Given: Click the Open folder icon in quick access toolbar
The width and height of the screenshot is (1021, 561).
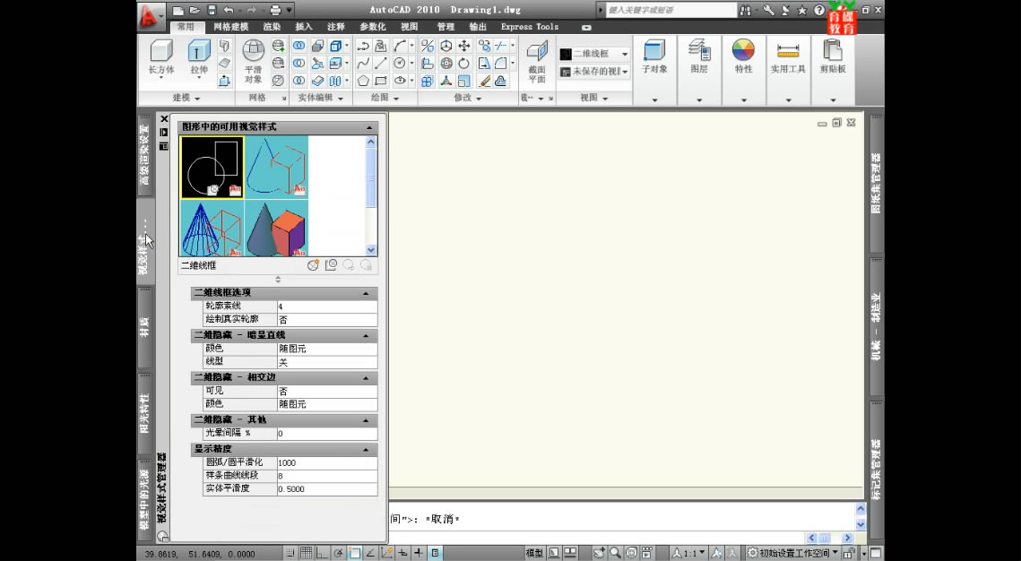Looking at the screenshot, I should 194,10.
